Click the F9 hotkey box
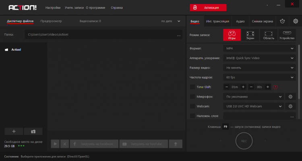Viewport: 302px width, 161px height. [x=225, y=127]
